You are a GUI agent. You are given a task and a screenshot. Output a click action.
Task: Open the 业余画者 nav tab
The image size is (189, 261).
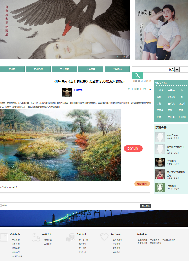91,69
